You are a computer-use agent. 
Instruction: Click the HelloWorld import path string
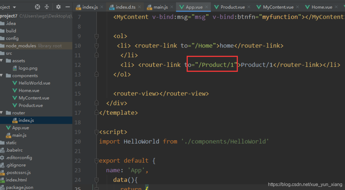click(x=225, y=141)
